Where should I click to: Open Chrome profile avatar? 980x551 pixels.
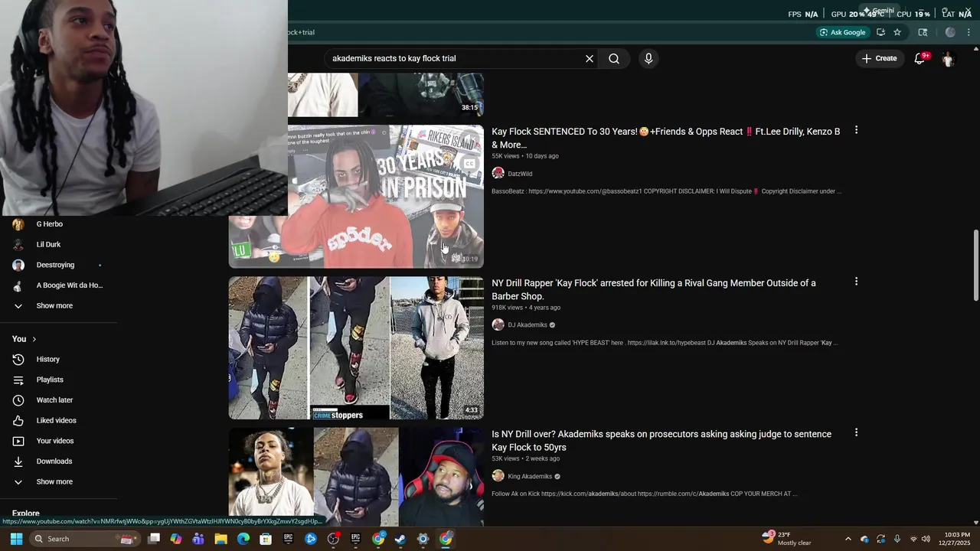[950, 32]
